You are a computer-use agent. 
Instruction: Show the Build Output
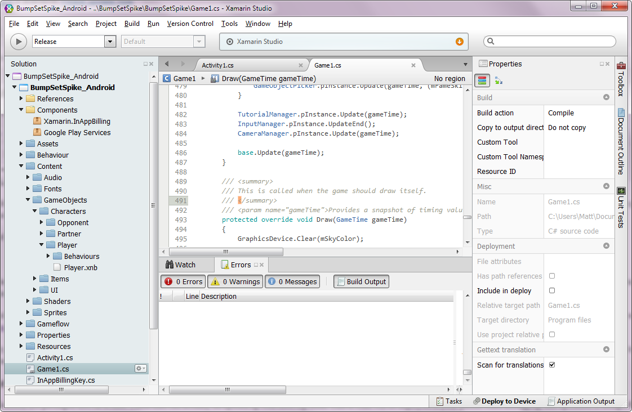coord(361,281)
